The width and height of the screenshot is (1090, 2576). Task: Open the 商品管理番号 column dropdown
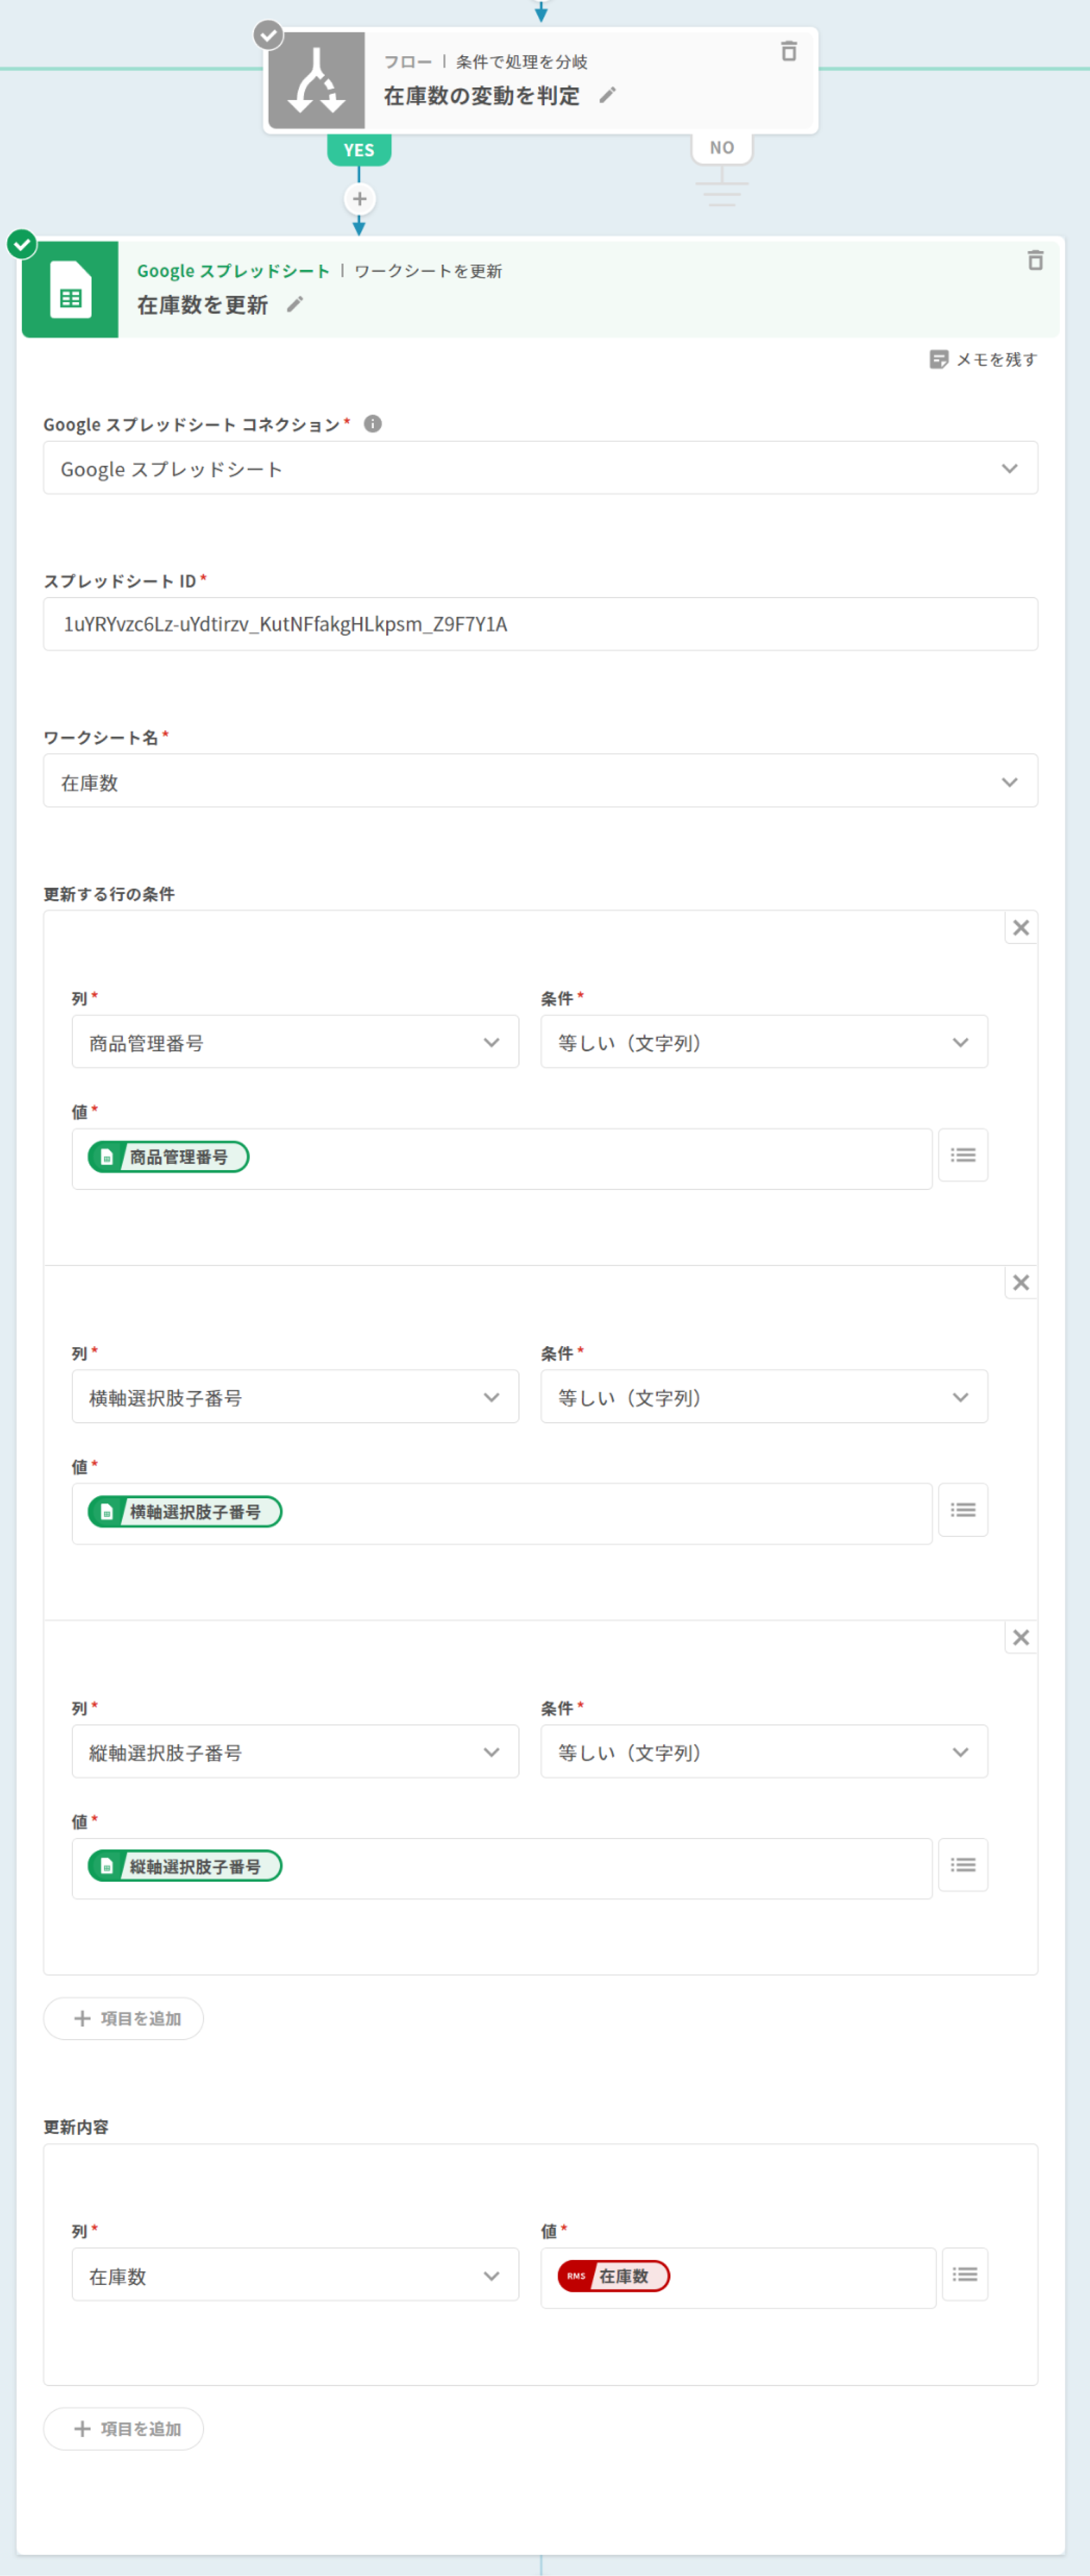295,1042
